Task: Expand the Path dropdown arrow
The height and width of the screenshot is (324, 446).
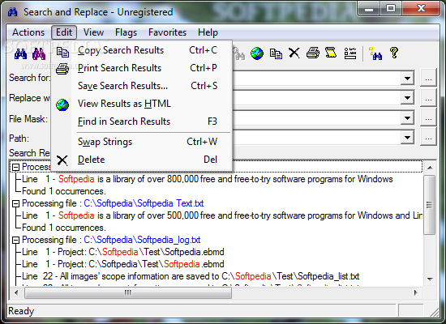Action: click(x=407, y=138)
